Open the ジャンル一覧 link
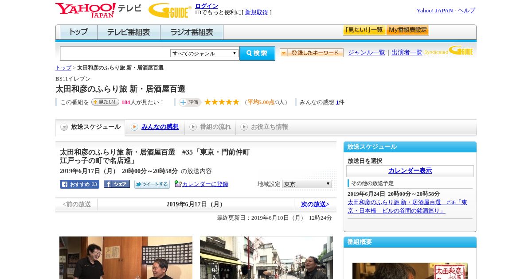 point(367,53)
